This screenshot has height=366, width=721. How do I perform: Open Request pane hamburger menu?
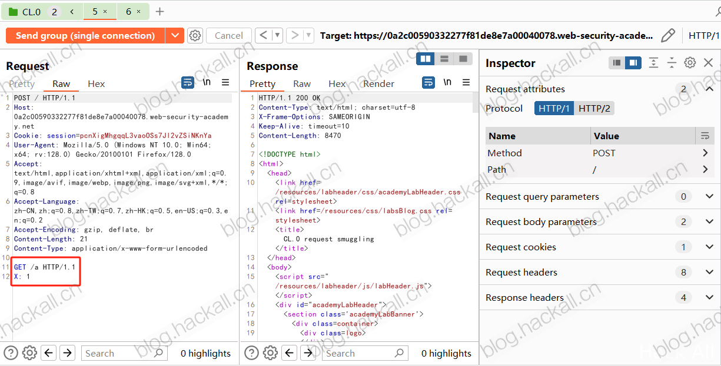point(225,83)
